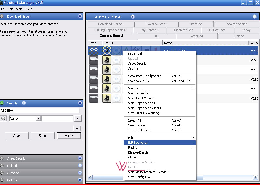Screen dimensions: 260x185
Task: Choose View Dependencies
Action: point(159,103)
